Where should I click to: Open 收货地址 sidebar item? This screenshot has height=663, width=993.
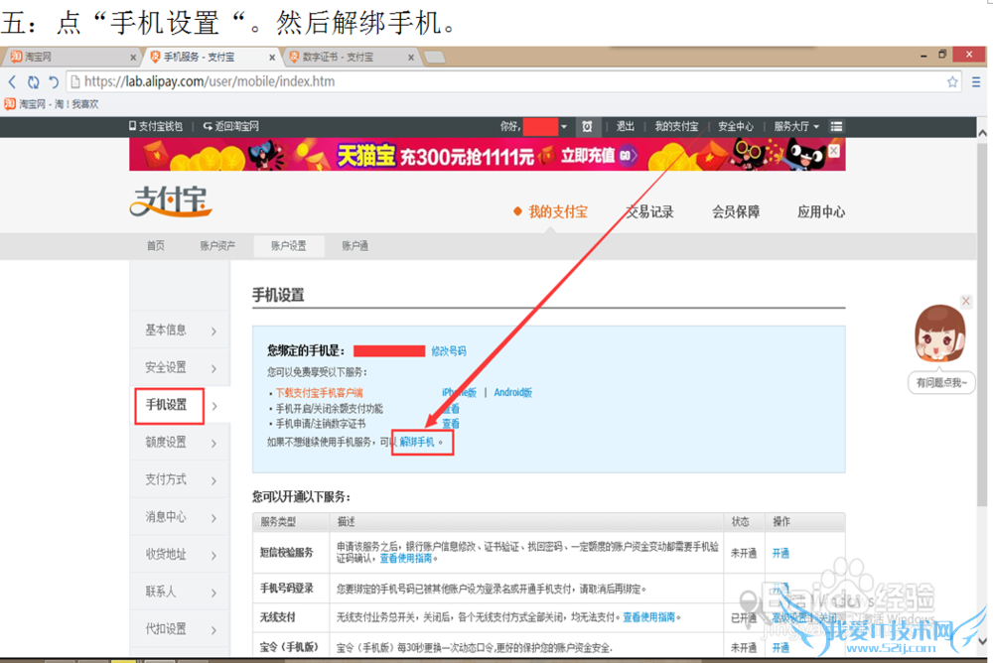pos(180,554)
